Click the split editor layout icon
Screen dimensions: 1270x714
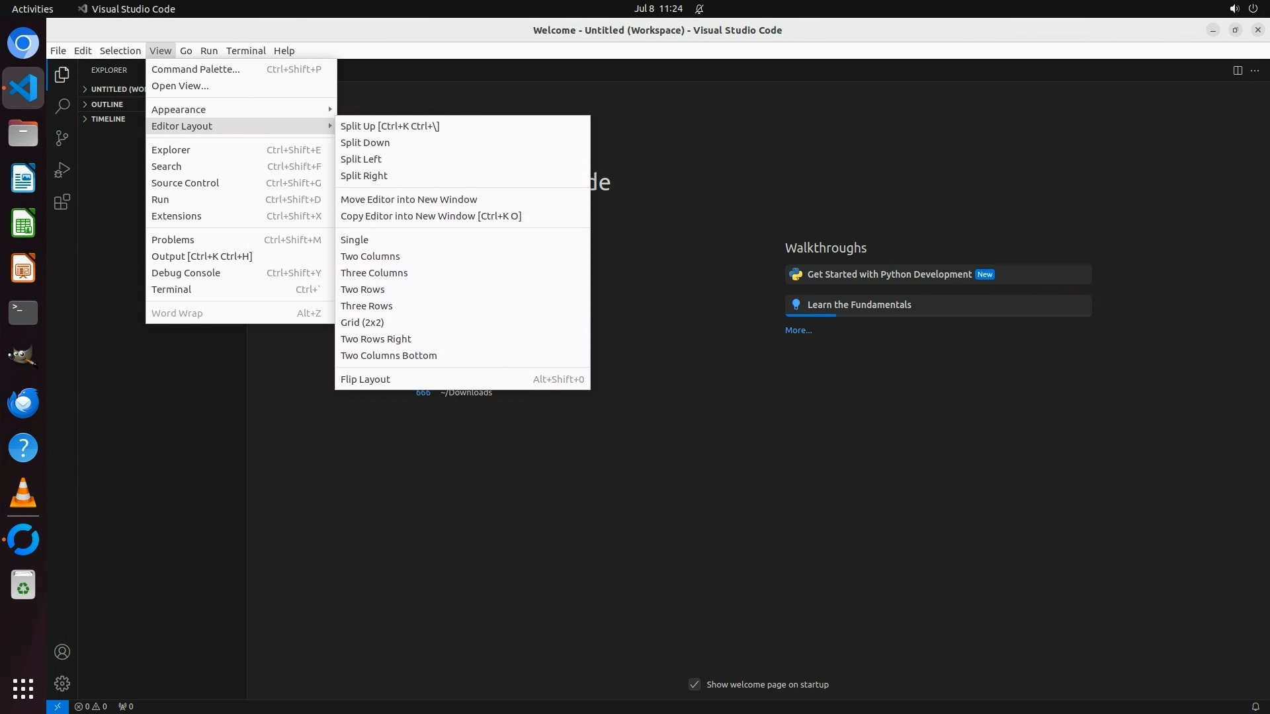(1238, 71)
